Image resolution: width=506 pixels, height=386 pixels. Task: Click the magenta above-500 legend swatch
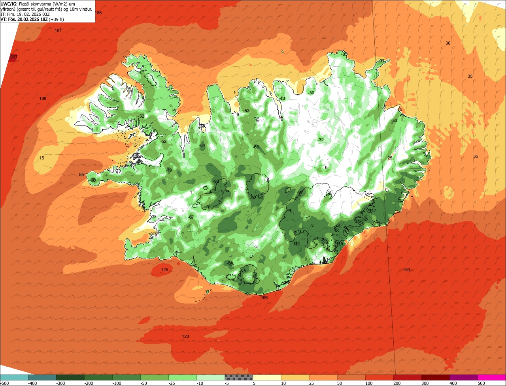tap(491, 377)
